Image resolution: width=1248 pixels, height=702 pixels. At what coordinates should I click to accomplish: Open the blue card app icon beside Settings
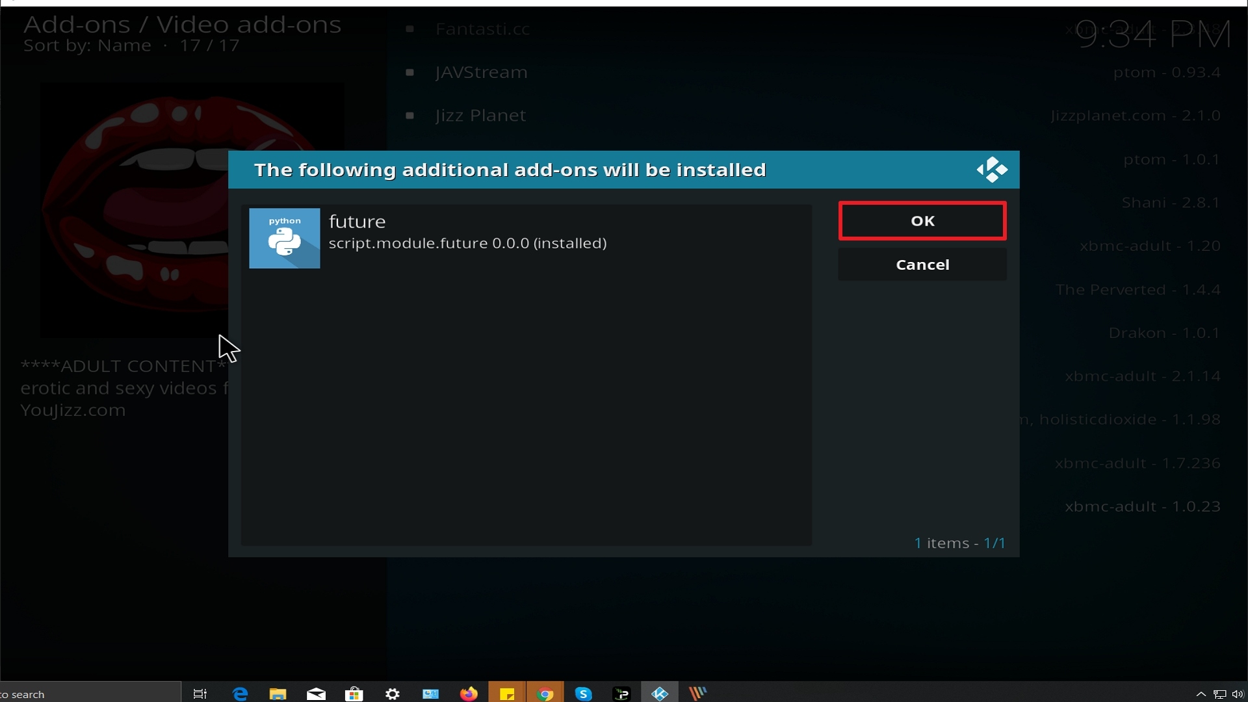point(431,694)
